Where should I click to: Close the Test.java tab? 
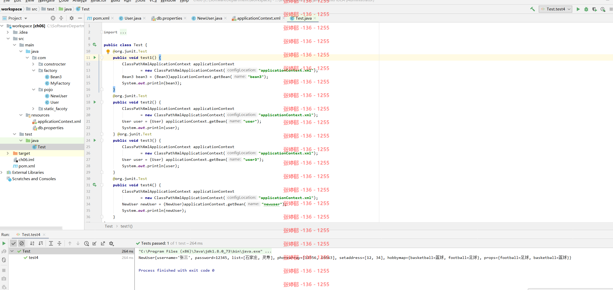click(x=315, y=18)
